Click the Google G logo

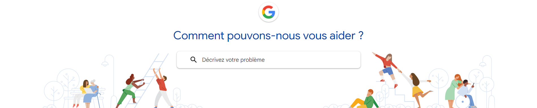268,12
